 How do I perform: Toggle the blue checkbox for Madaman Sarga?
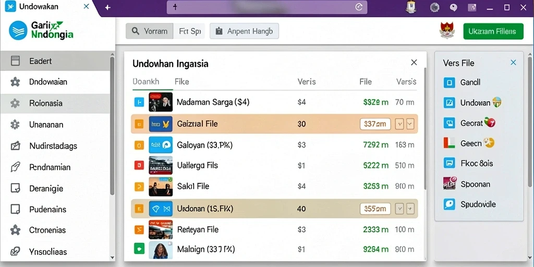coord(139,102)
